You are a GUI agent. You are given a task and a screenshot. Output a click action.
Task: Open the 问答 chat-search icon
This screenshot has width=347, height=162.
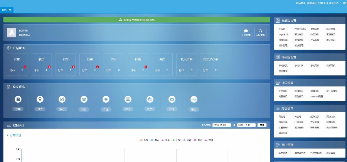click(150, 99)
